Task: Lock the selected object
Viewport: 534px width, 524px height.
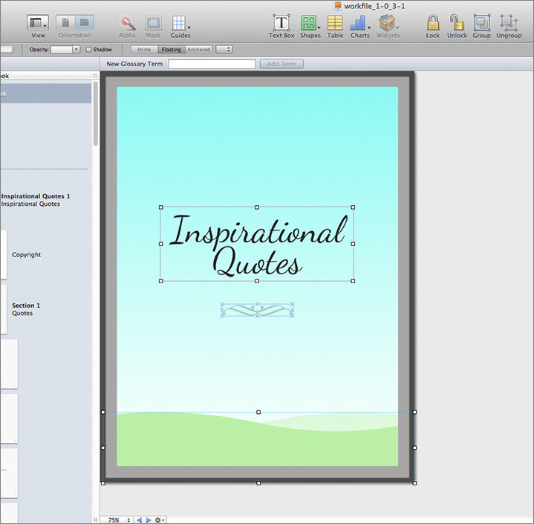Action: 433,23
